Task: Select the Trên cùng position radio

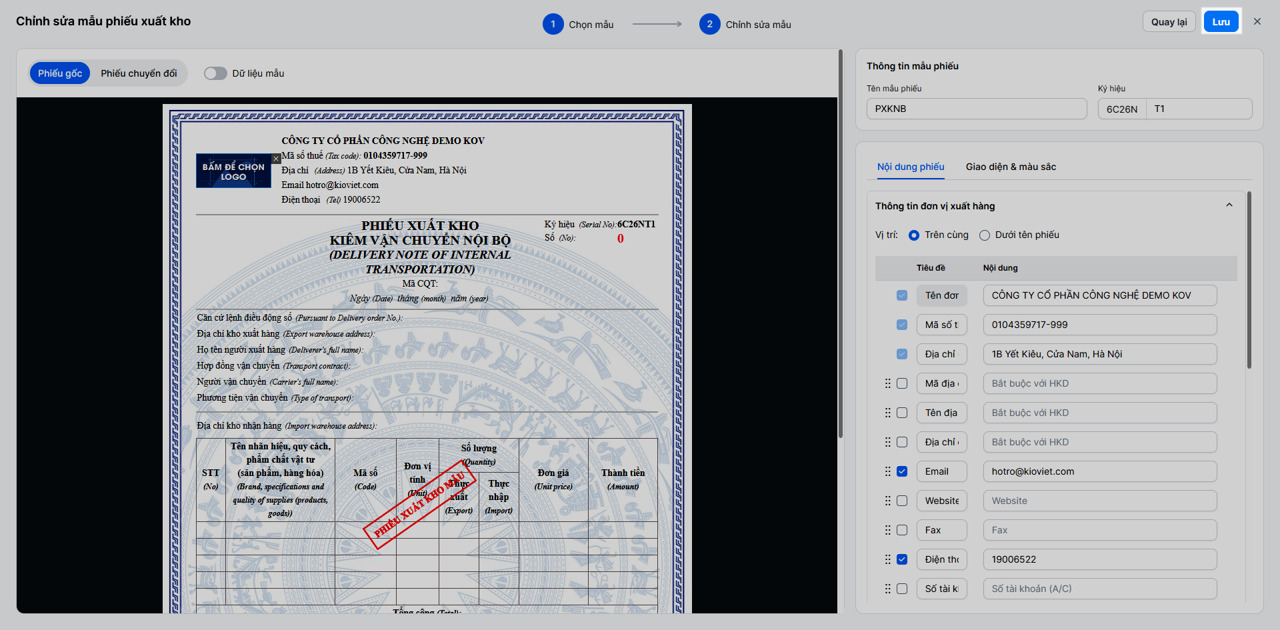Action: click(x=914, y=235)
